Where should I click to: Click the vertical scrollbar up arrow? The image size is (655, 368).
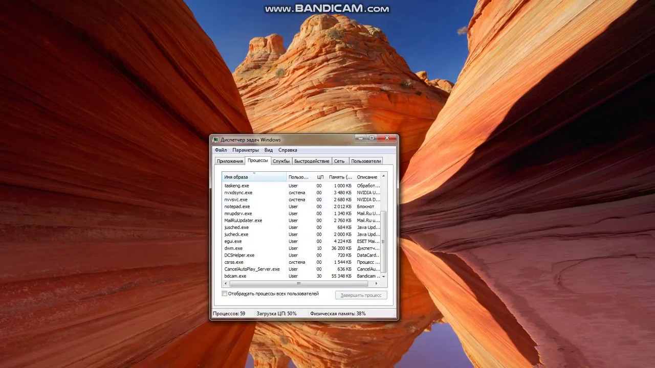point(383,176)
